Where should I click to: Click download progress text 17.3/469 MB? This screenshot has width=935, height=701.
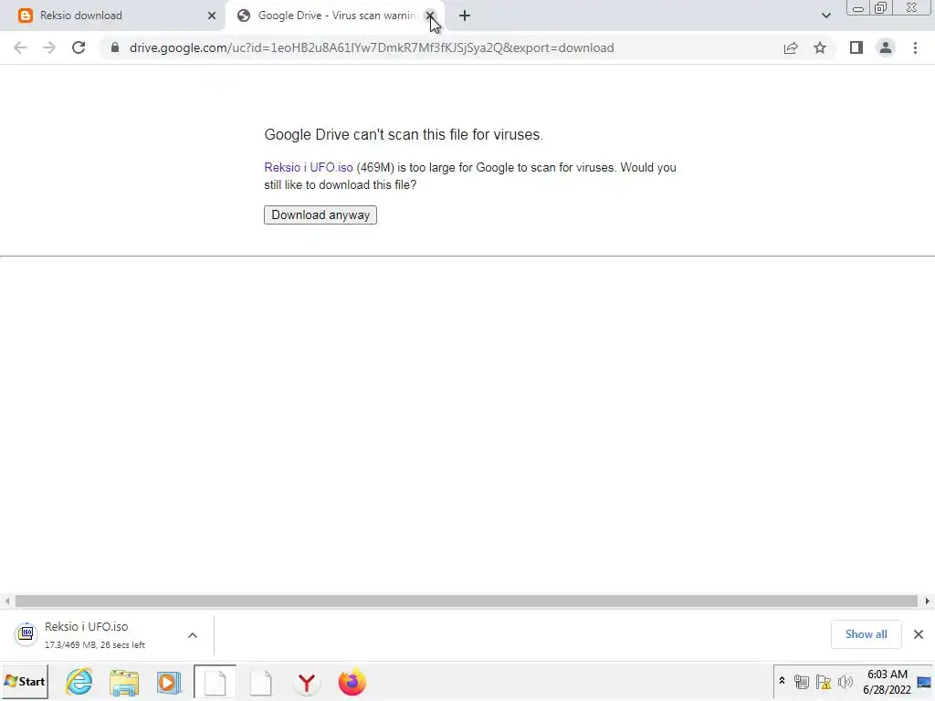[x=95, y=645]
